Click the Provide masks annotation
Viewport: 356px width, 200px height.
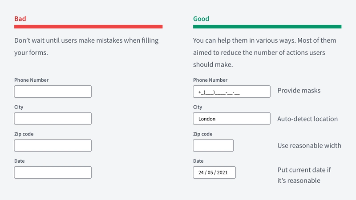(299, 91)
